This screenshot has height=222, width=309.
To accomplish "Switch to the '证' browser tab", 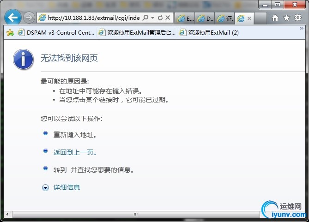I will [225, 18].
